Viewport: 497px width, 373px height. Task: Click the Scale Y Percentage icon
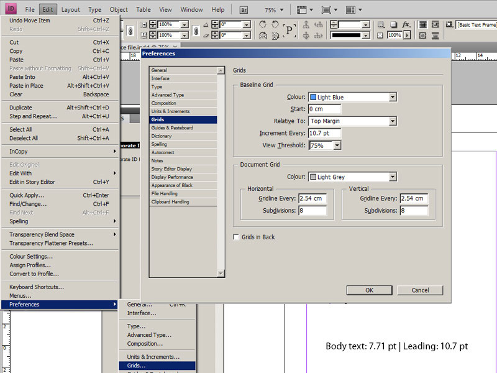pyautogui.click(x=144, y=35)
